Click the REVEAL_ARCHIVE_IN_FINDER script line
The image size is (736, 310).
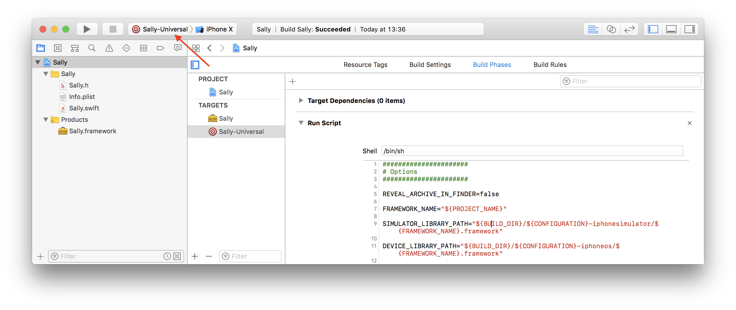(441, 194)
